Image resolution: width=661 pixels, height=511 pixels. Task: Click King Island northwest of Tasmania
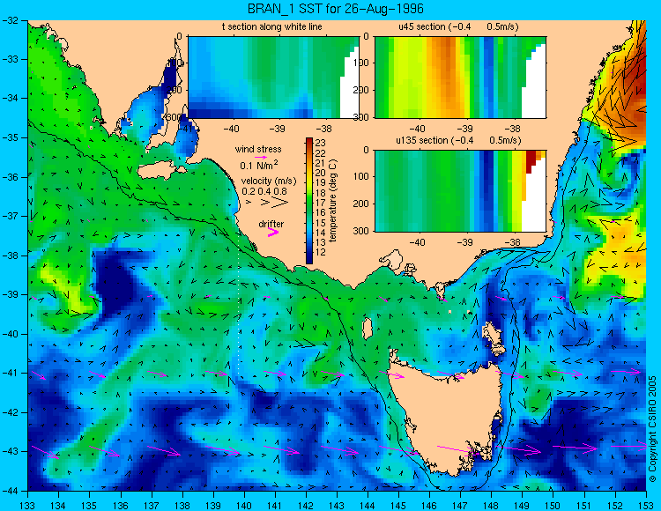(x=368, y=328)
